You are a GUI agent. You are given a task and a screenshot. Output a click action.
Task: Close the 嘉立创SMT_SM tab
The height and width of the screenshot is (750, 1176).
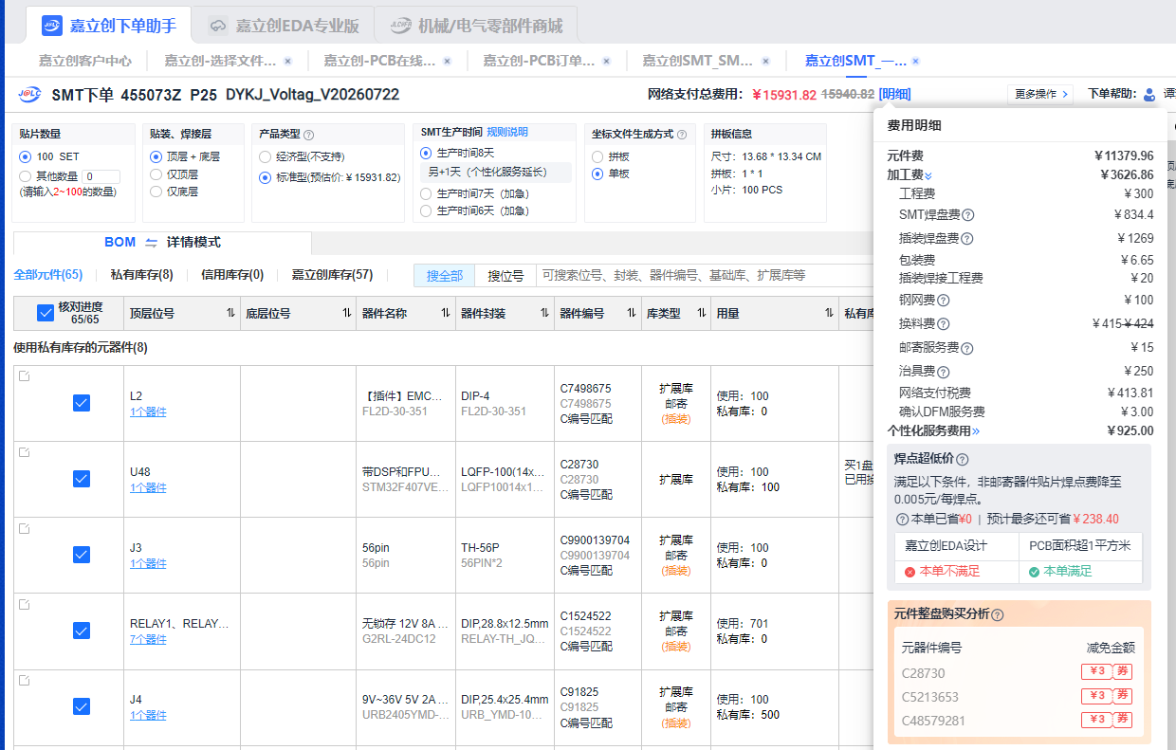coord(765,62)
